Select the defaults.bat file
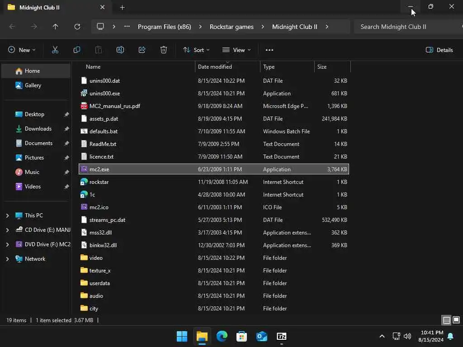This screenshot has width=463, height=347. [x=214, y=131]
